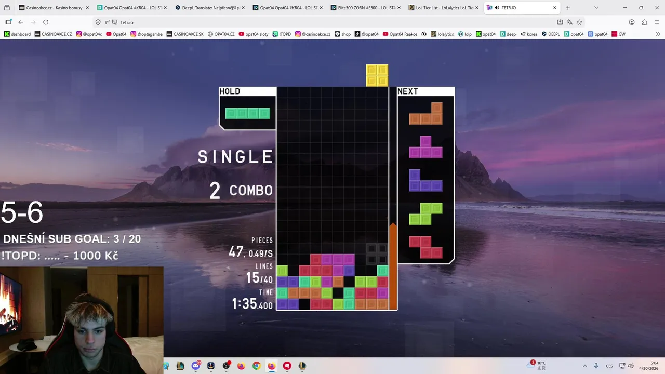Open the dashboard bookmark
The width and height of the screenshot is (665, 374).
pos(17,34)
